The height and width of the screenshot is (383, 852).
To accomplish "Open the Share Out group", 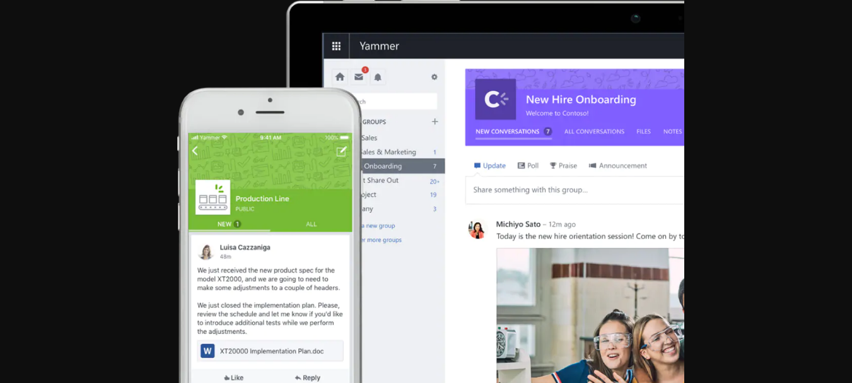I will coord(381,180).
